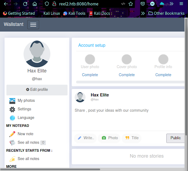The width and height of the screenshot is (188, 171).
Task: Click the See all notes paper icon
Action: (12, 142)
